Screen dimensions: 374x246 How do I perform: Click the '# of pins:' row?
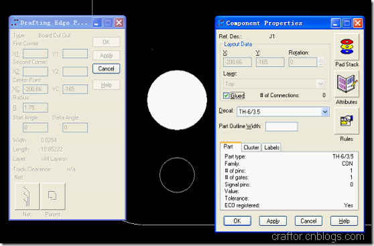[x=289, y=171]
